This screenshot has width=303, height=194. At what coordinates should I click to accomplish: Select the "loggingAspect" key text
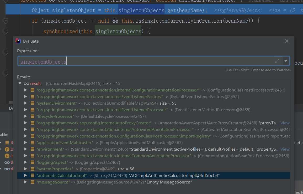click(52, 162)
